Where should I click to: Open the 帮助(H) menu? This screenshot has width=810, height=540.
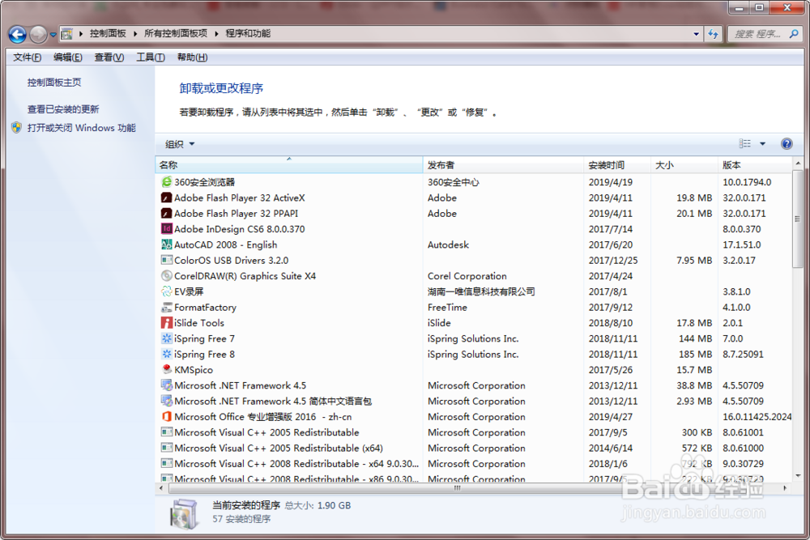pyautogui.click(x=192, y=57)
